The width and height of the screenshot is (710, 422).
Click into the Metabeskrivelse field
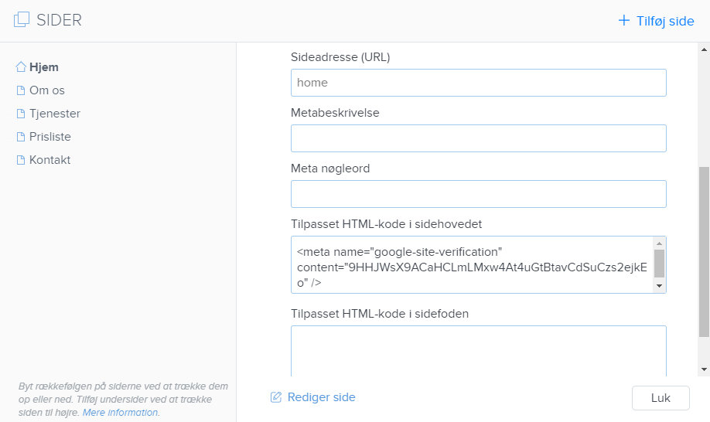[x=478, y=138]
